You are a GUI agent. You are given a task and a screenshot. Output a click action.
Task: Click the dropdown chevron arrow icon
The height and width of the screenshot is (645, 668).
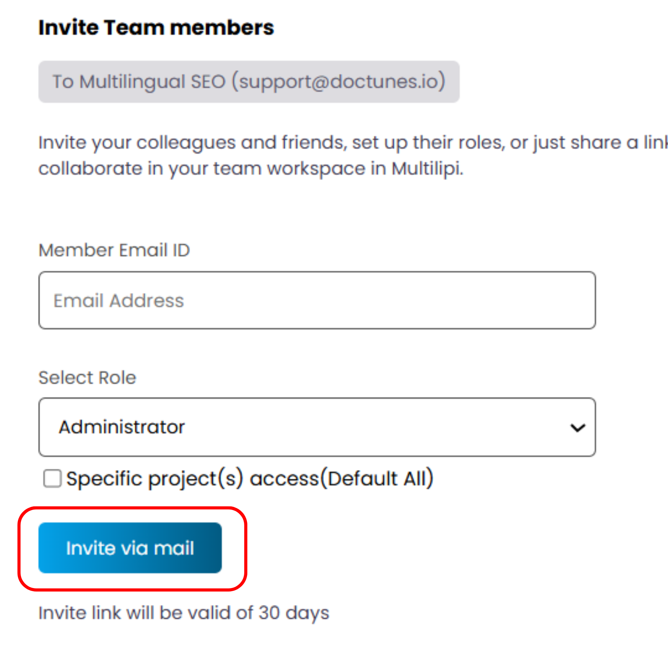[578, 427]
